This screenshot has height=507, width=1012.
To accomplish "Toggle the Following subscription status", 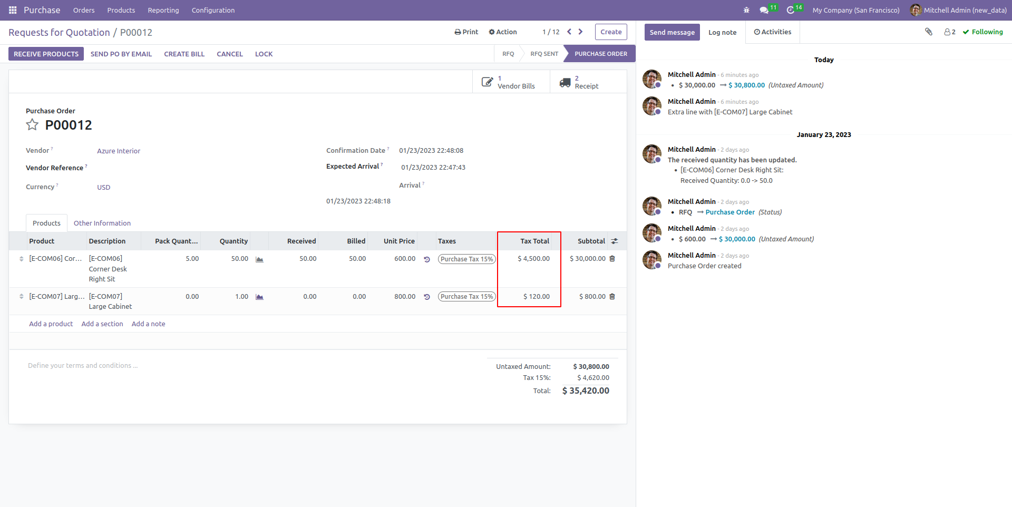I will coord(983,32).
